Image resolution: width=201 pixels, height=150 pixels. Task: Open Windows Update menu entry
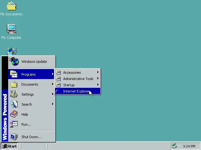31,62
